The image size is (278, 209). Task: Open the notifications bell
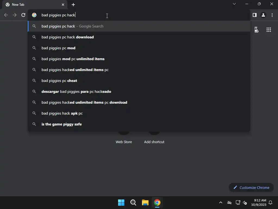[x=270, y=202]
